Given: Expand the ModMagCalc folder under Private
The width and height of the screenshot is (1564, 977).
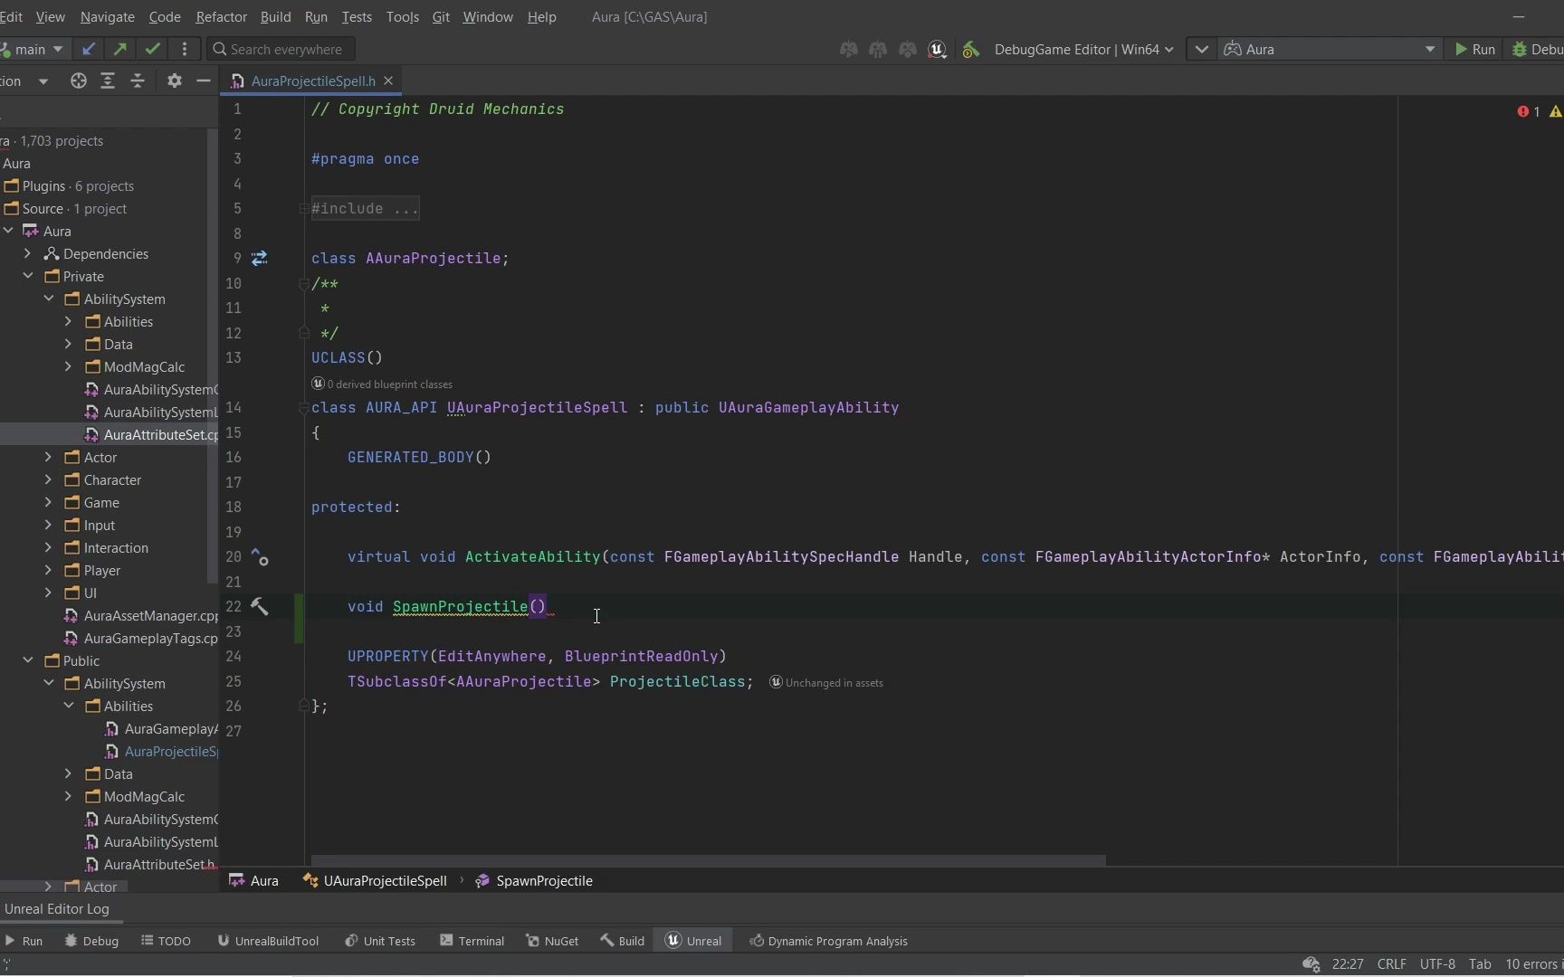Looking at the screenshot, I should click(68, 367).
